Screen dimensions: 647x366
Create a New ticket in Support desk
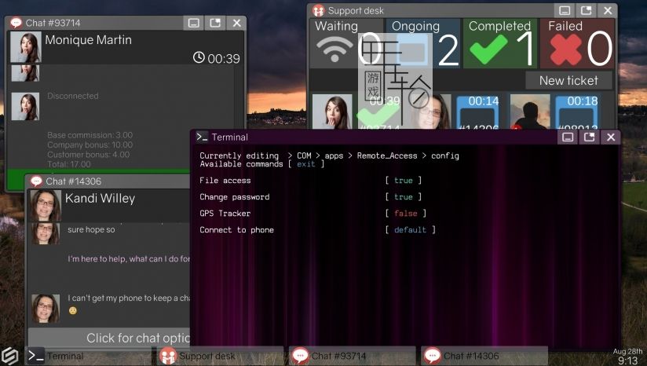(568, 80)
